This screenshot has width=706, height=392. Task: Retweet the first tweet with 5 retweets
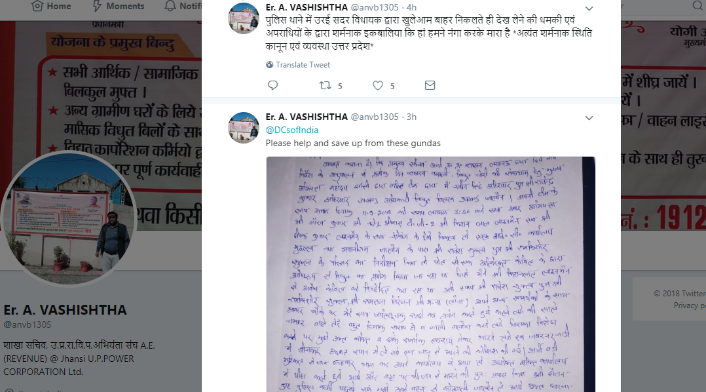pos(325,85)
